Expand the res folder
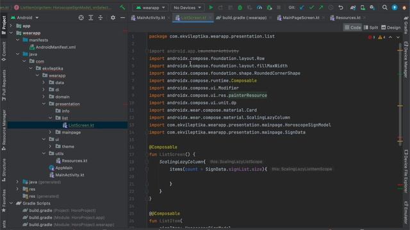The height and width of the screenshot is (230, 410). [17, 189]
